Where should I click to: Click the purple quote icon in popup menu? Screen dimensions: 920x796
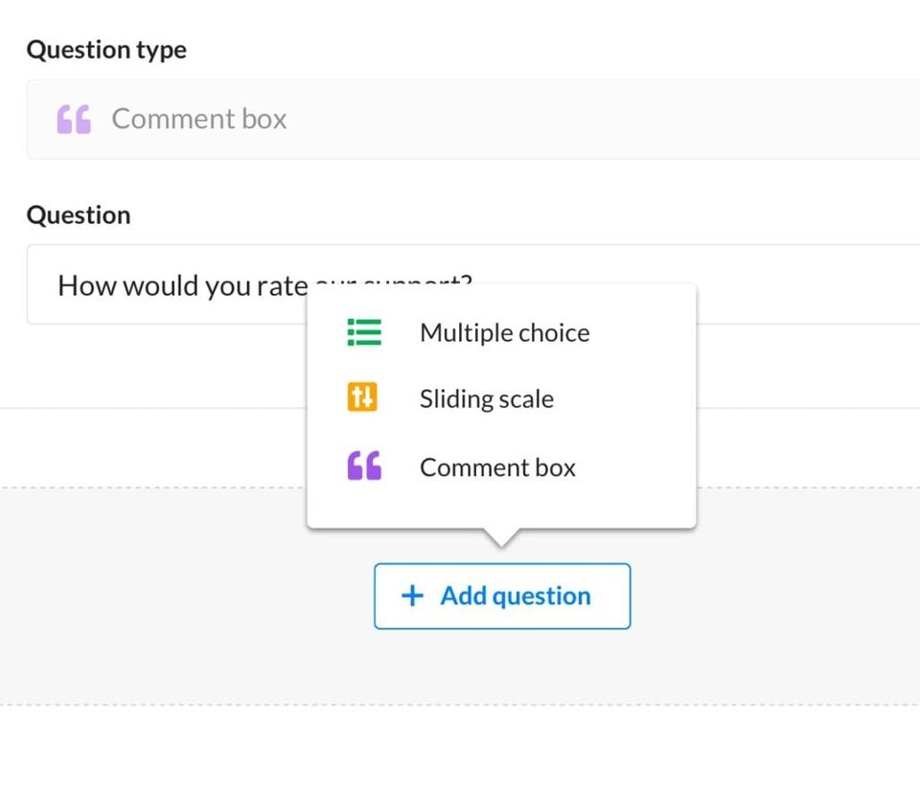363,467
